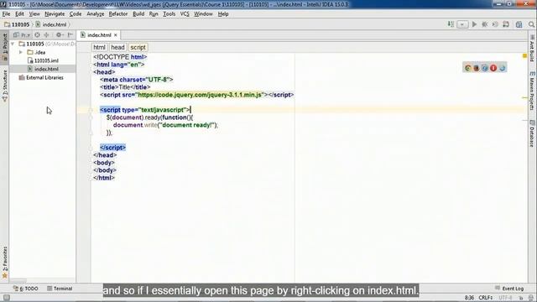This screenshot has height=302, width=537.
Task: Open Project Structure toolbar icon
Action: 519,24
